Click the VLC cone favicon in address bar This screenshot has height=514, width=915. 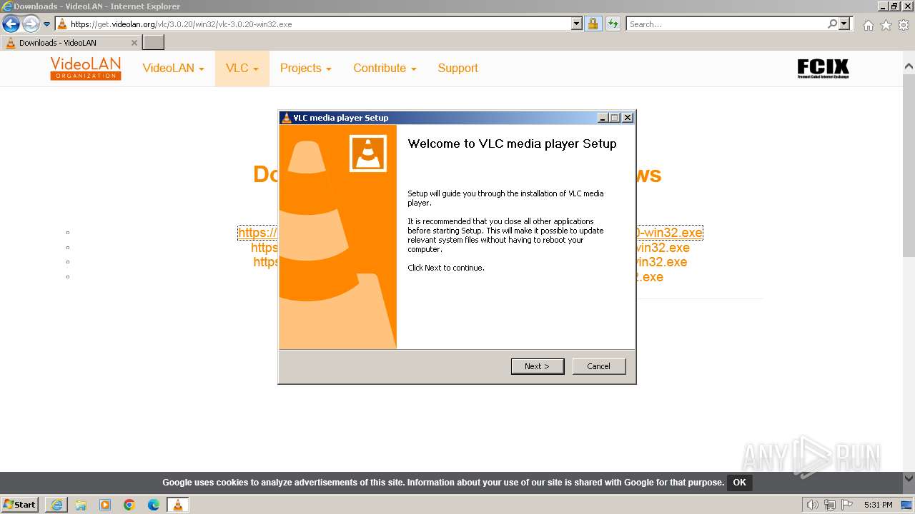tap(62, 24)
